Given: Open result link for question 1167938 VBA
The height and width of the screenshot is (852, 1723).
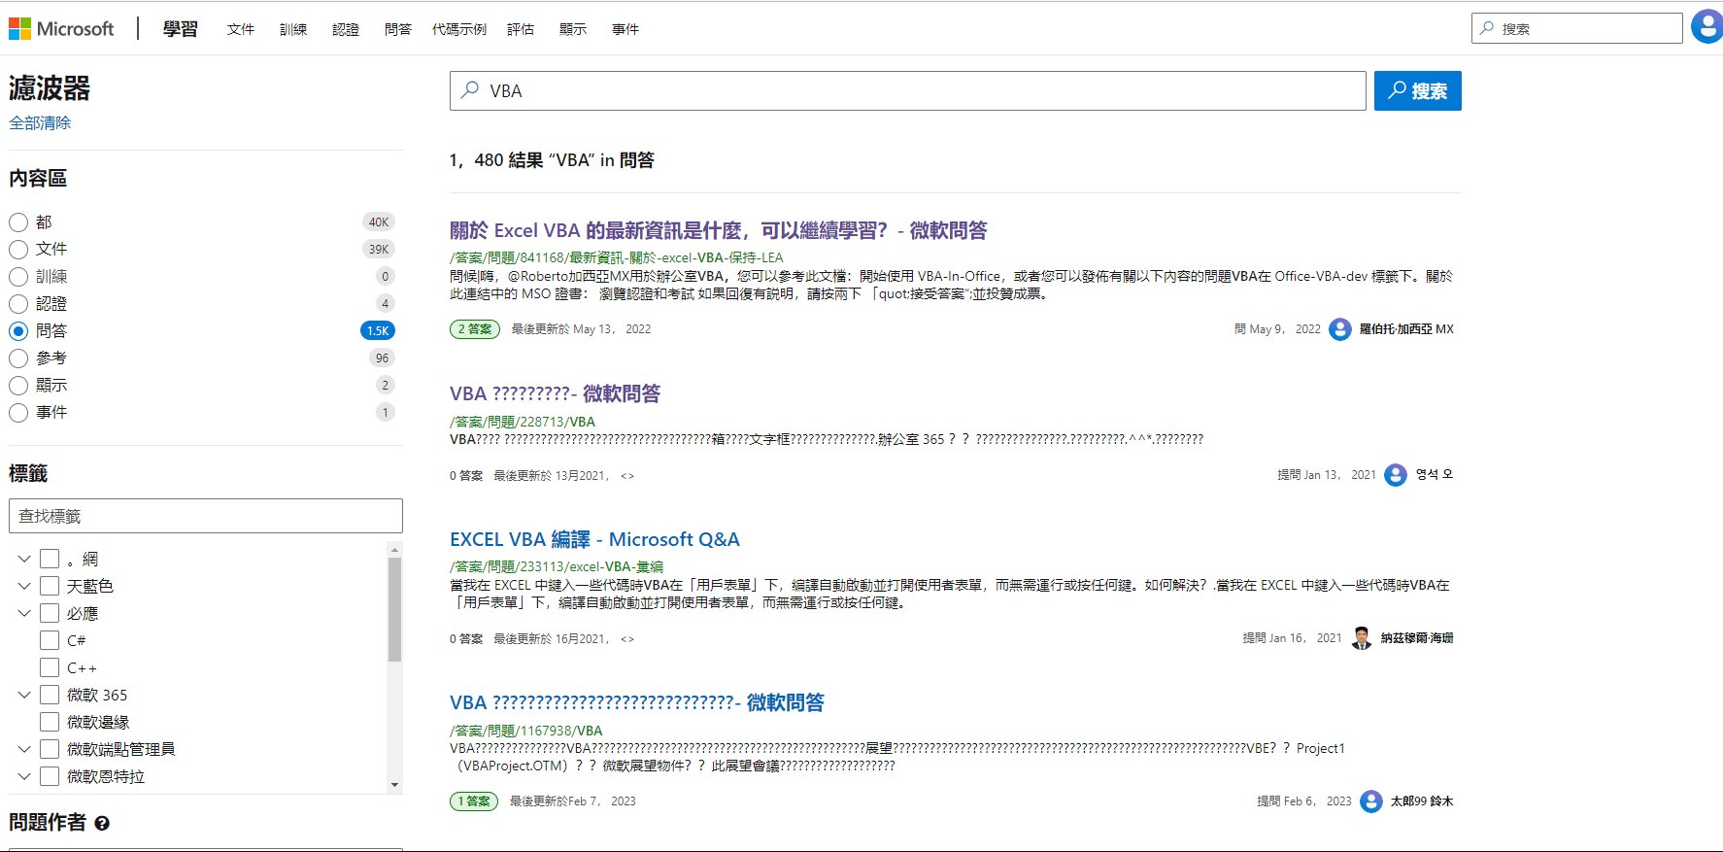Looking at the screenshot, I should (x=636, y=702).
